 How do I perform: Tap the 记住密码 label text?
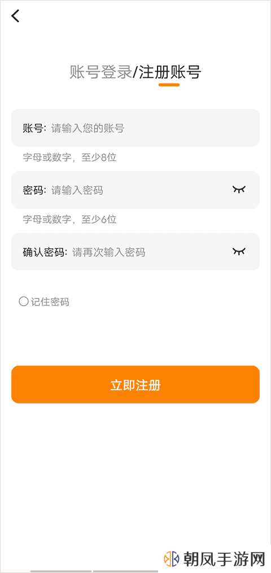click(50, 302)
